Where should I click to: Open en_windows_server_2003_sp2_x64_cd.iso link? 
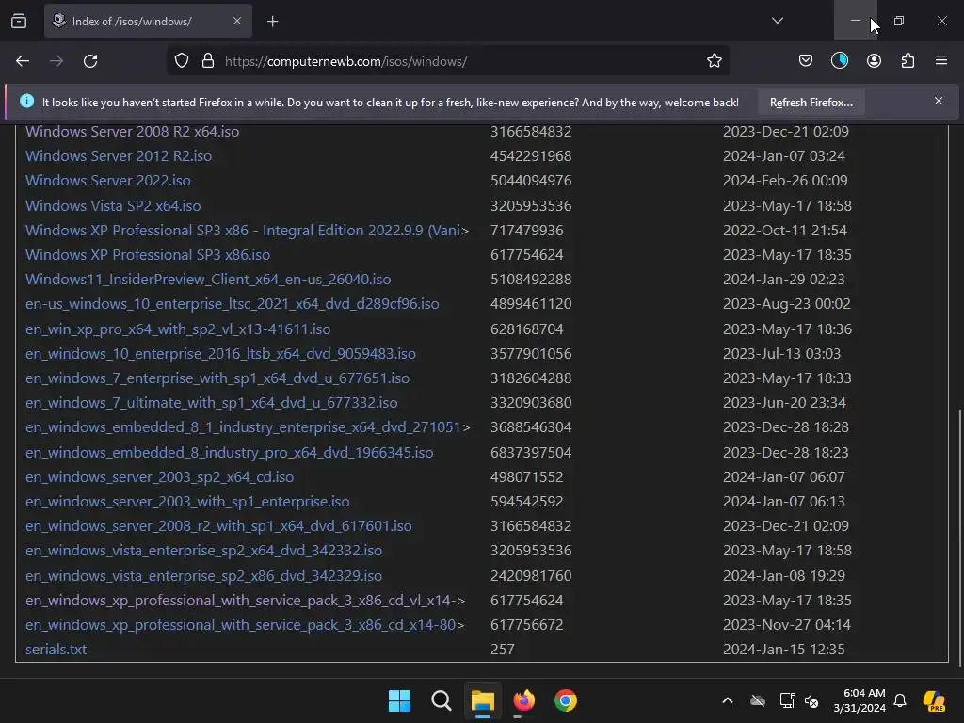point(160,477)
